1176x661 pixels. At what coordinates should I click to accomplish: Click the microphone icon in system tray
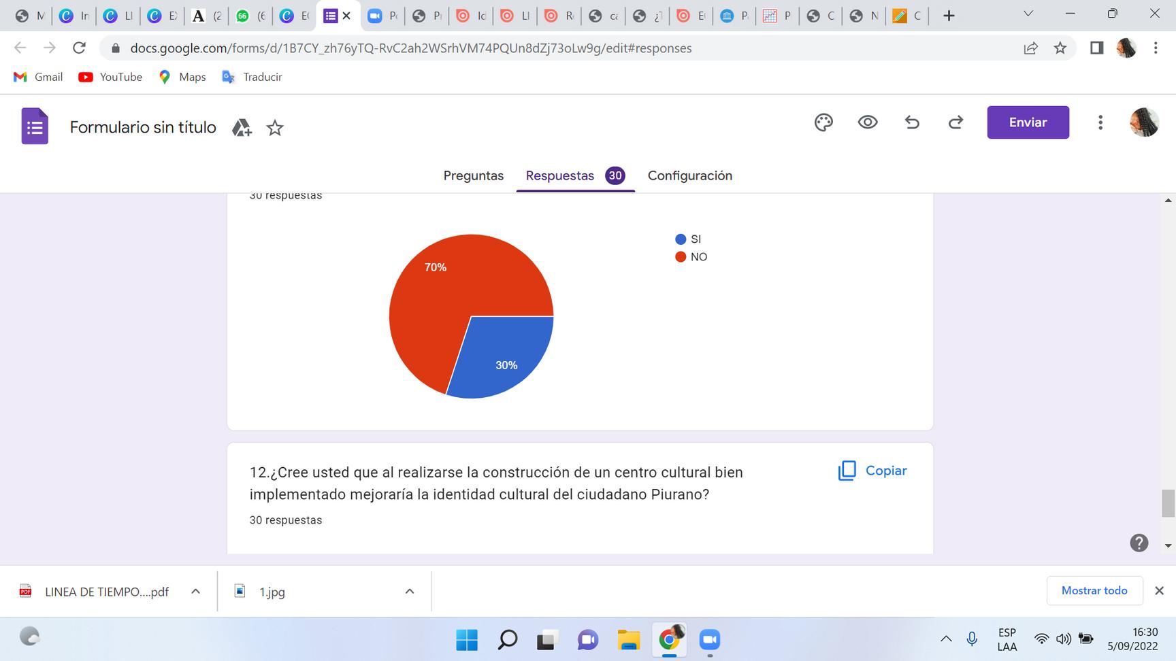[972, 639]
